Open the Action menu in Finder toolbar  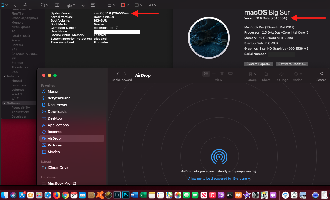(x=298, y=74)
